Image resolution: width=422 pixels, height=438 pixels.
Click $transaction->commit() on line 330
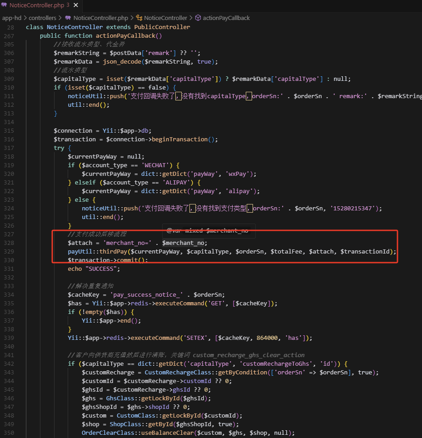[x=106, y=260]
